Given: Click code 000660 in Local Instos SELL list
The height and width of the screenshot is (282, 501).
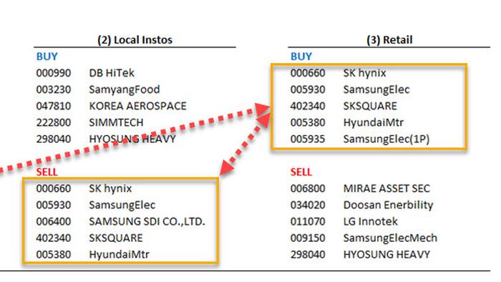Looking at the screenshot, I should [54, 189].
